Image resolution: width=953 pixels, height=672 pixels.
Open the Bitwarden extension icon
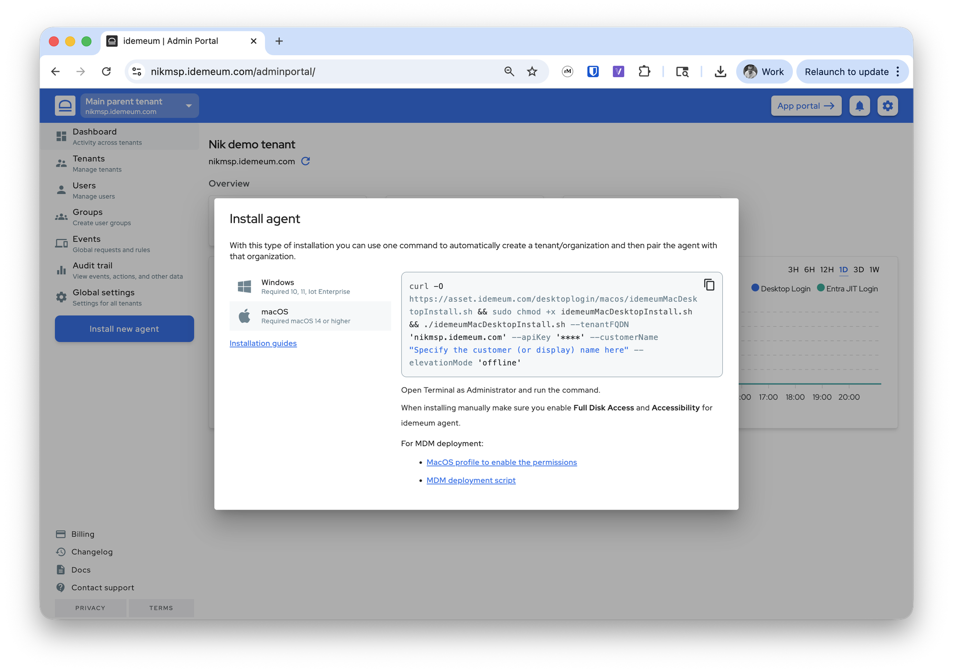pyautogui.click(x=593, y=71)
